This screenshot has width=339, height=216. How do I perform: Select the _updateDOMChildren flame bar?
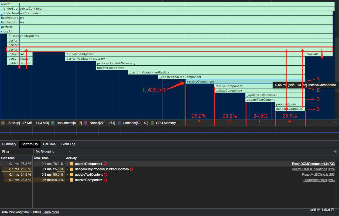(x=275, y=95)
